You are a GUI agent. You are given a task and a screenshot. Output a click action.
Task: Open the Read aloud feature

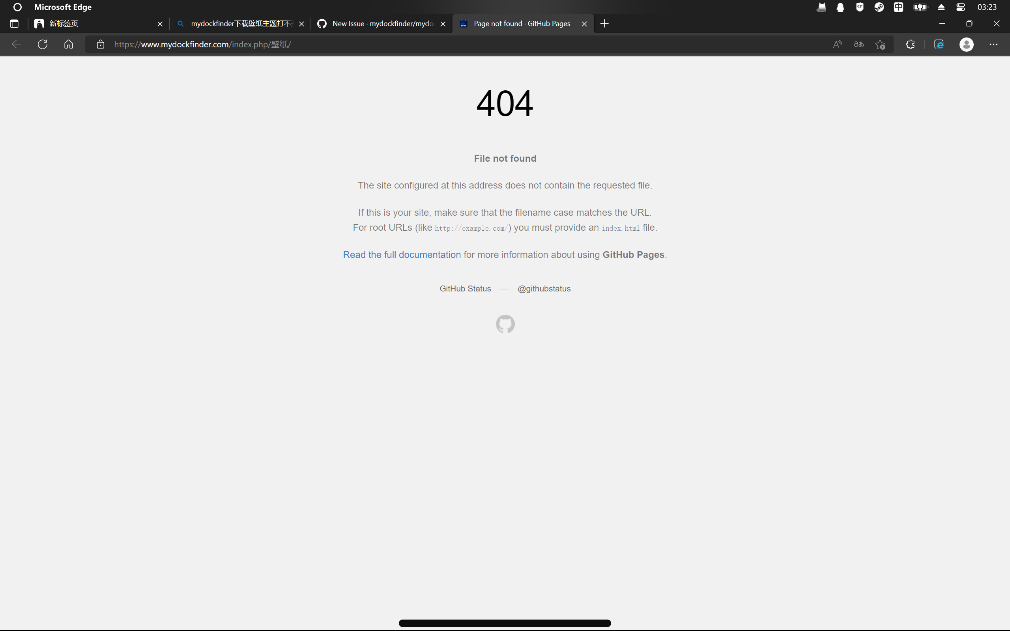click(x=837, y=44)
